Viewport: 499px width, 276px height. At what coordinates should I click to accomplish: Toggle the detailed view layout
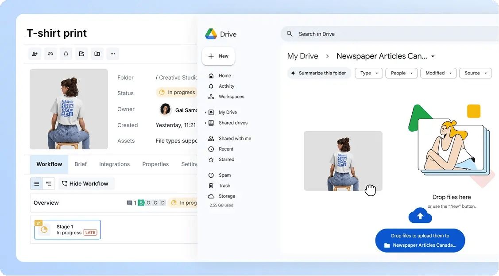tap(49, 183)
